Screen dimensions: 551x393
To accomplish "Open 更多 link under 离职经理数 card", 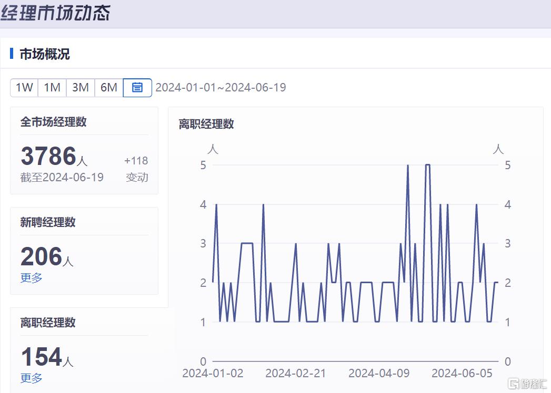I will pos(31,378).
